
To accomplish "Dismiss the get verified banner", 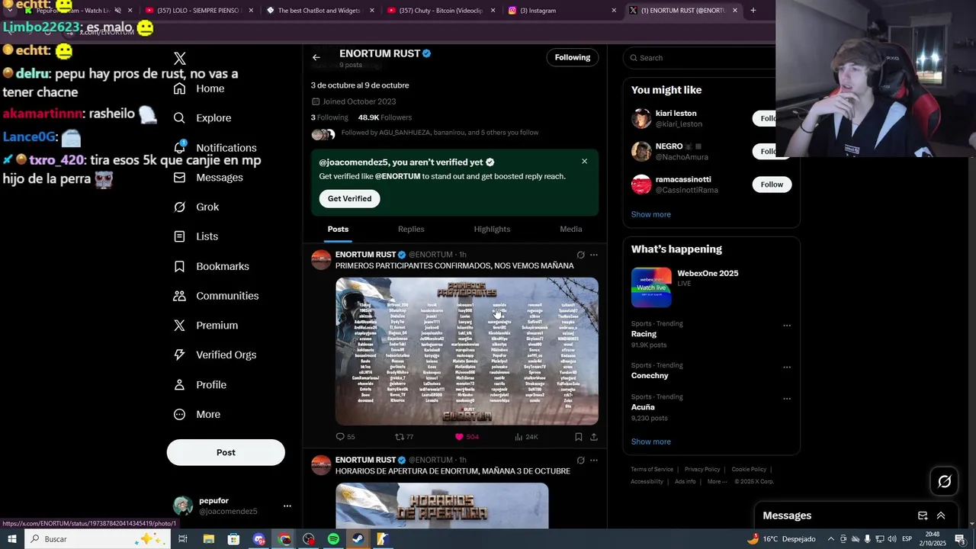I will click(585, 161).
